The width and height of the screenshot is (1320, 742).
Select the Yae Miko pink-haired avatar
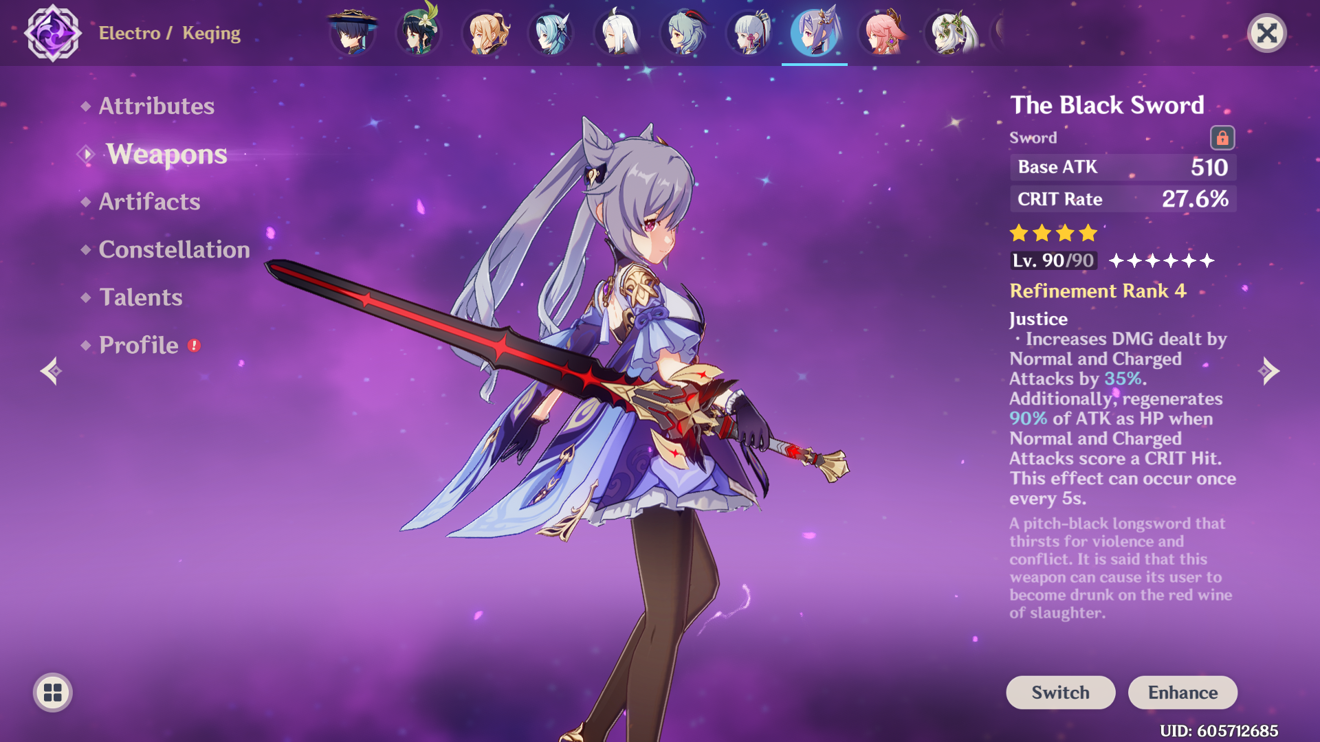[881, 33]
